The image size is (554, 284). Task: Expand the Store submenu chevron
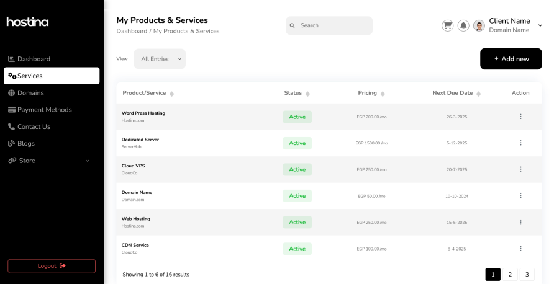87,161
